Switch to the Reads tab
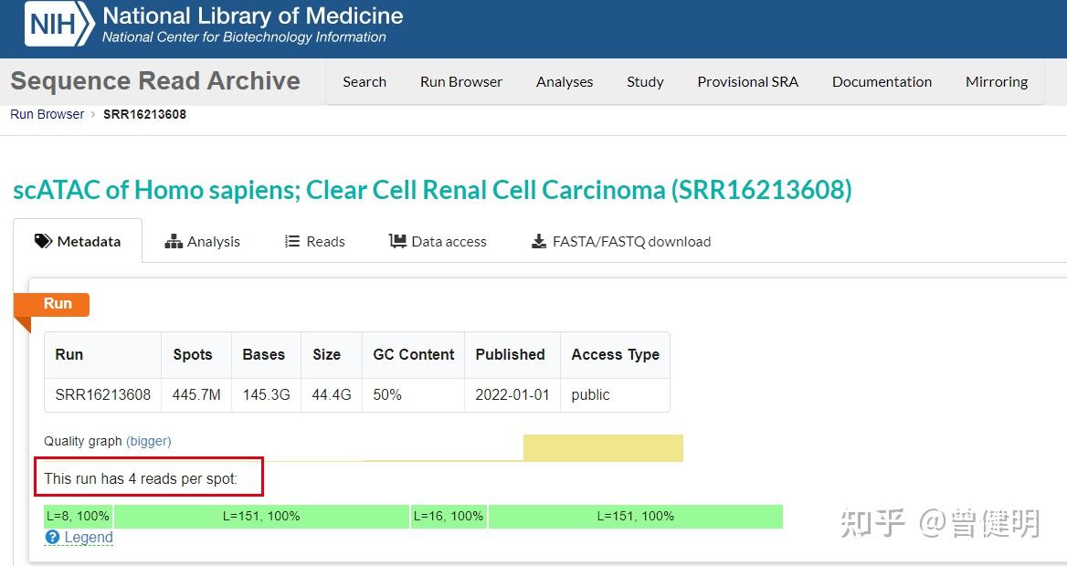1067x566 pixels. point(325,242)
